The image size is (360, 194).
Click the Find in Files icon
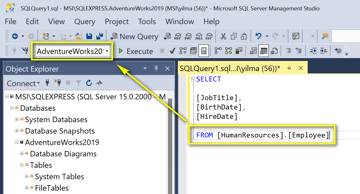(325, 36)
